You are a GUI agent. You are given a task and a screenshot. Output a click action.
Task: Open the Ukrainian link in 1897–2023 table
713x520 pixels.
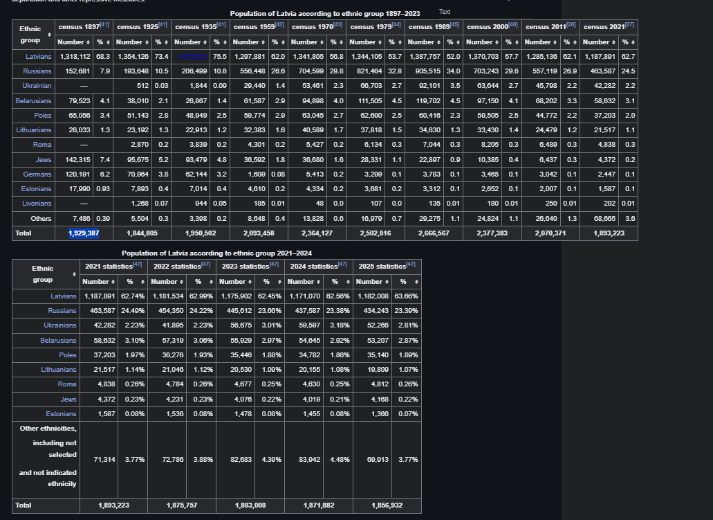[x=37, y=86]
